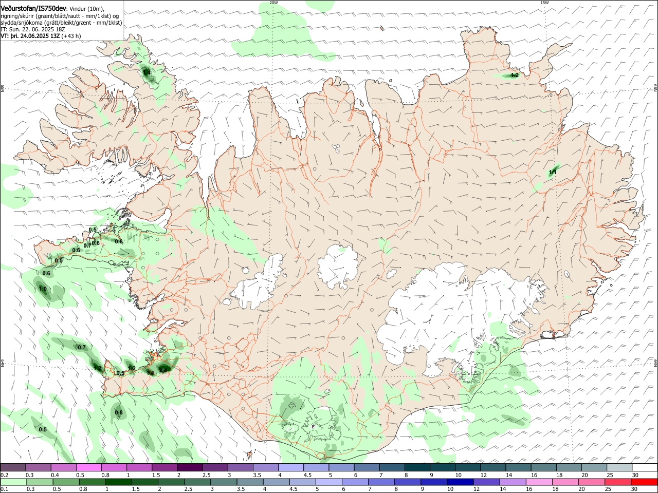Click the dark teal snow swatch for 8–9
Image resolution: width=658 pixels, height=493 pixels.
417,468
